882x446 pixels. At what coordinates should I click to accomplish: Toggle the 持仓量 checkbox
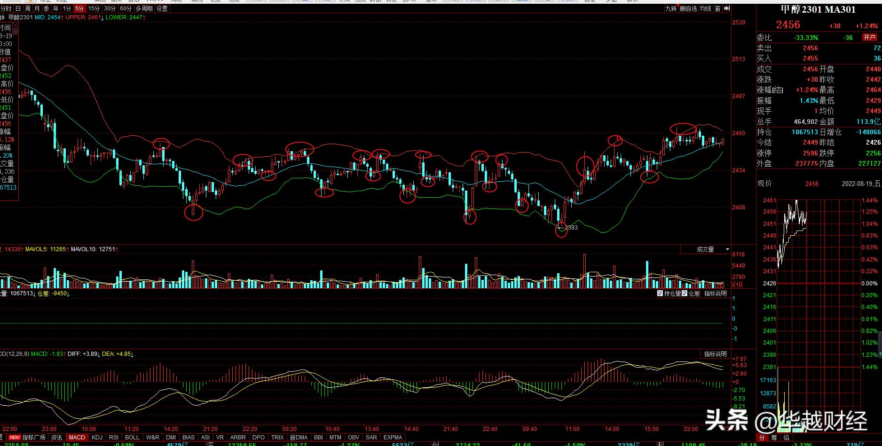click(x=660, y=293)
